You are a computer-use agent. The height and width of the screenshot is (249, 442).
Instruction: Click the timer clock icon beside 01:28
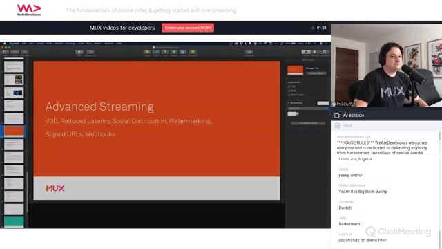pyautogui.click(x=313, y=28)
